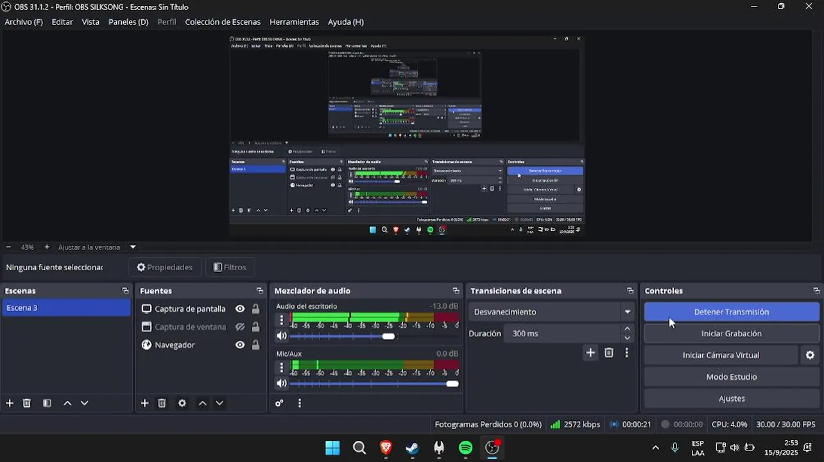Image resolution: width=824 pixels, height=462 pixels.
Task: Click Iniciar Cámara Virtual
Action: coord(721,355)
